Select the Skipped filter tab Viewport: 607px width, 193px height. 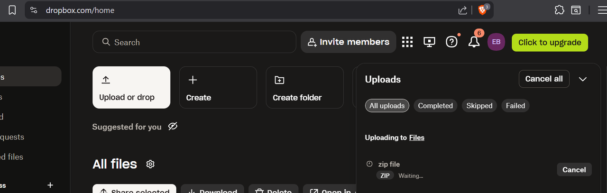point(479,106)
